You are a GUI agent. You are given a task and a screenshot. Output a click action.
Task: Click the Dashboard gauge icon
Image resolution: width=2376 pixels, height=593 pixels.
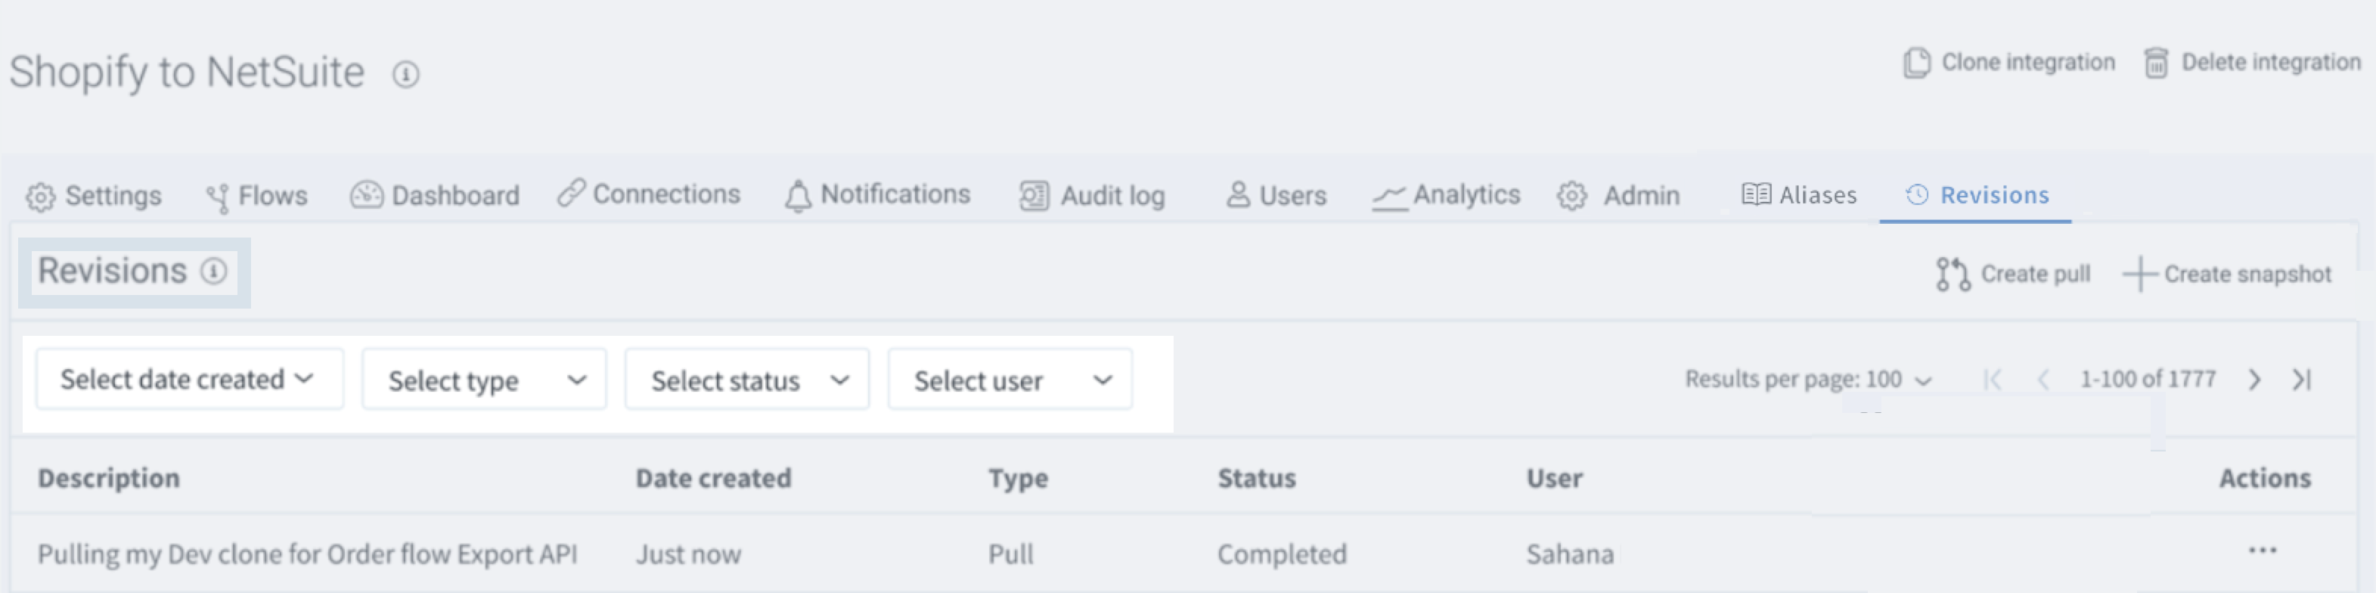366,194
